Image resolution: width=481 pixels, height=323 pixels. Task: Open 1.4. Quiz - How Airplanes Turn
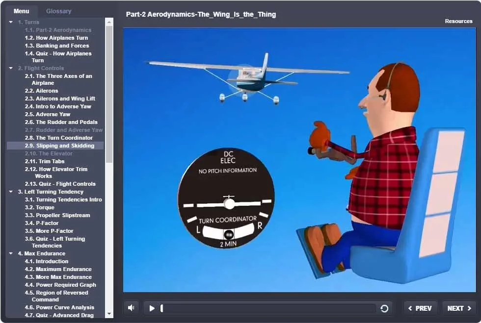pos(58,57)
